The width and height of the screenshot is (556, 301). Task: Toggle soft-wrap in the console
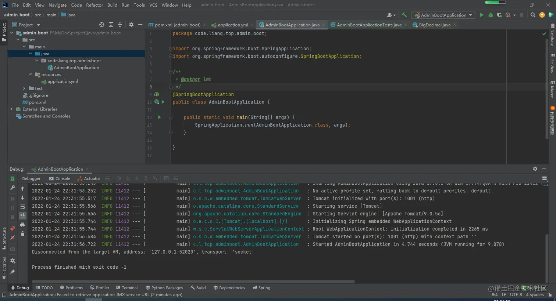pos(22,207)
